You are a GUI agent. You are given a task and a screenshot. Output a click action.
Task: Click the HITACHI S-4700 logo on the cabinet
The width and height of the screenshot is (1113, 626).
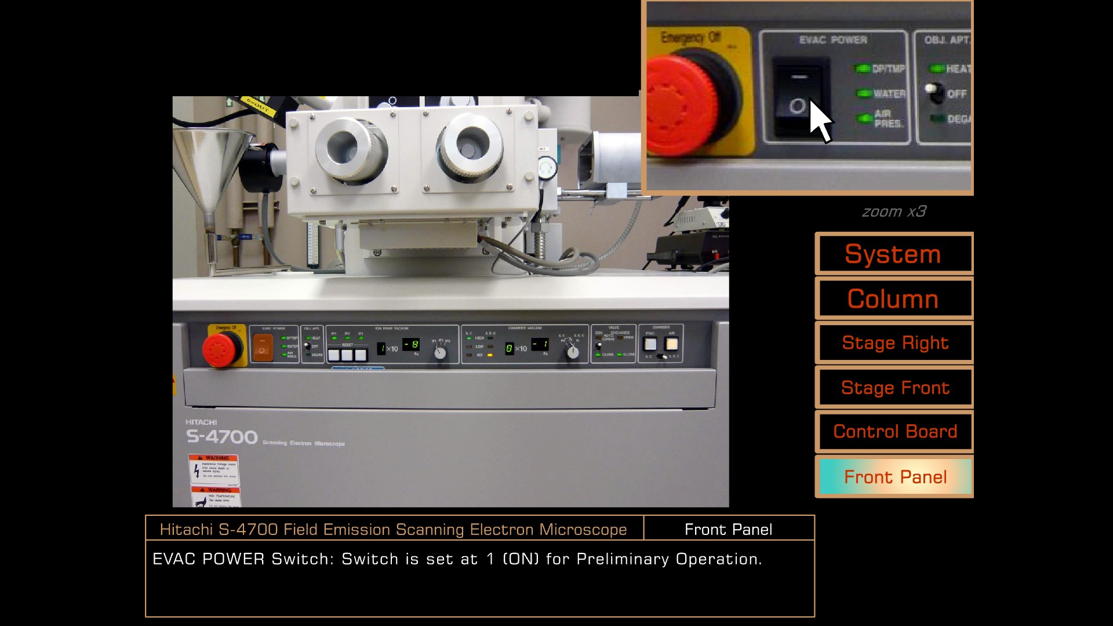click(221, 432)
